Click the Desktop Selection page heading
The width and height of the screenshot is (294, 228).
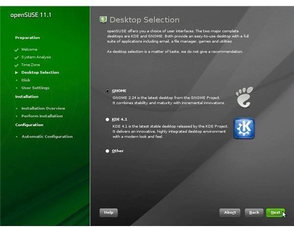pyautogui.click(x=145, y=20)
